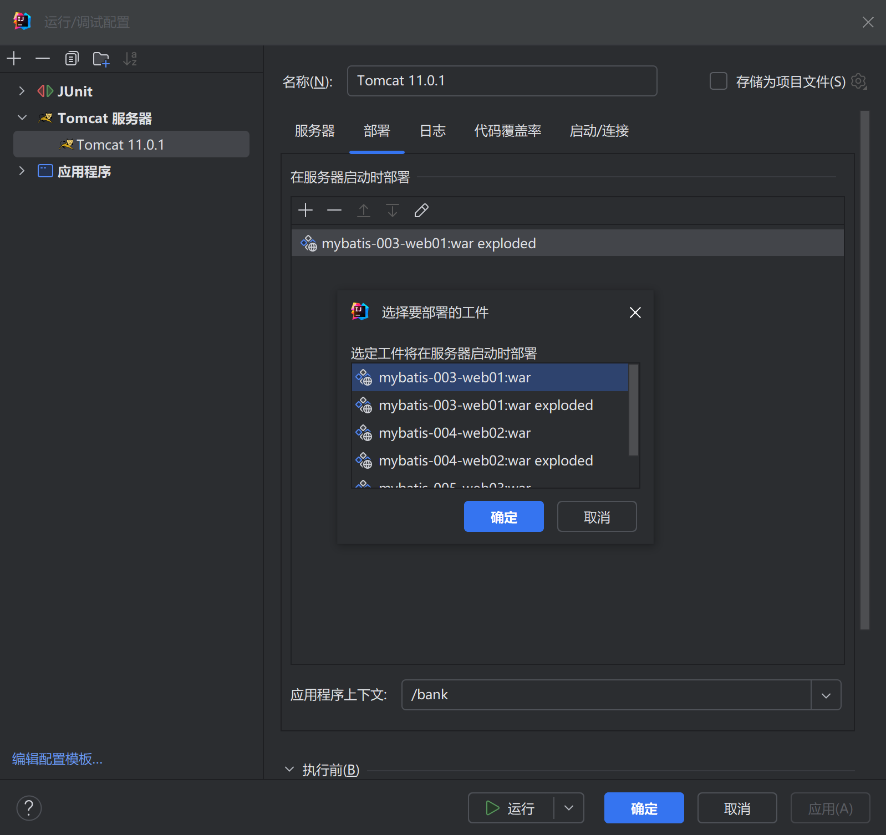Click the artifact icon of deployed mybatis-003-web01:war exploded
The height and width of the screenshot is (835, 886).
click(309, 243)
